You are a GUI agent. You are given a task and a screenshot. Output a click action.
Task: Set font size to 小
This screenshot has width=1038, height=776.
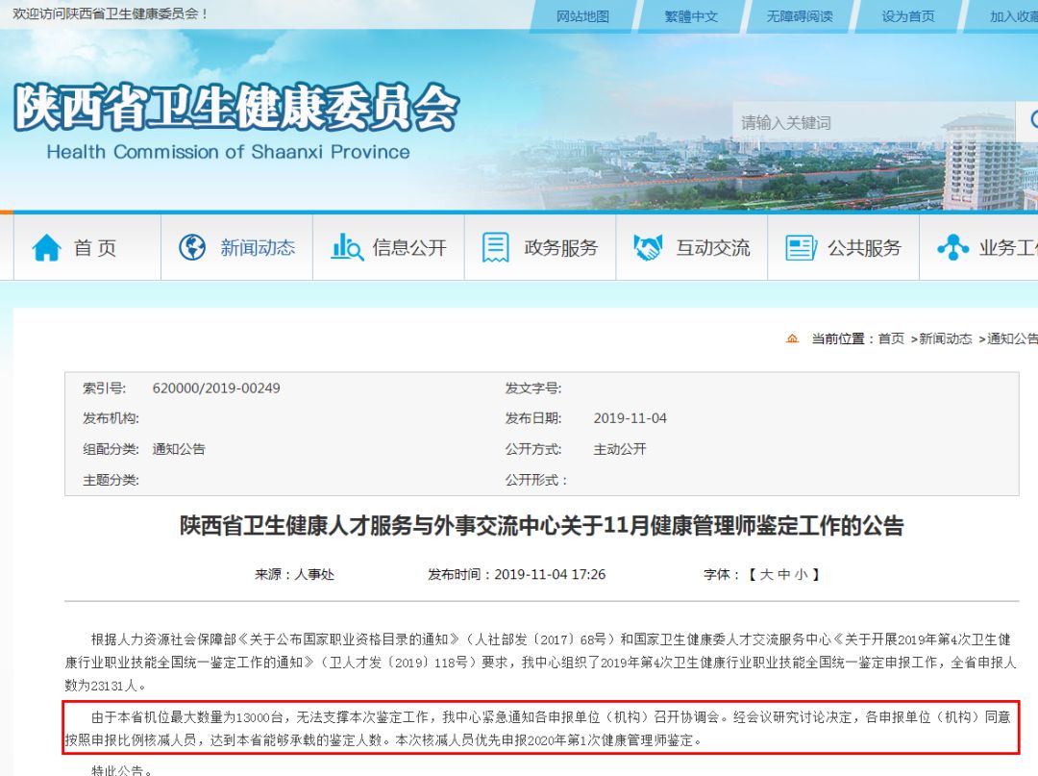tap(801, 574)
